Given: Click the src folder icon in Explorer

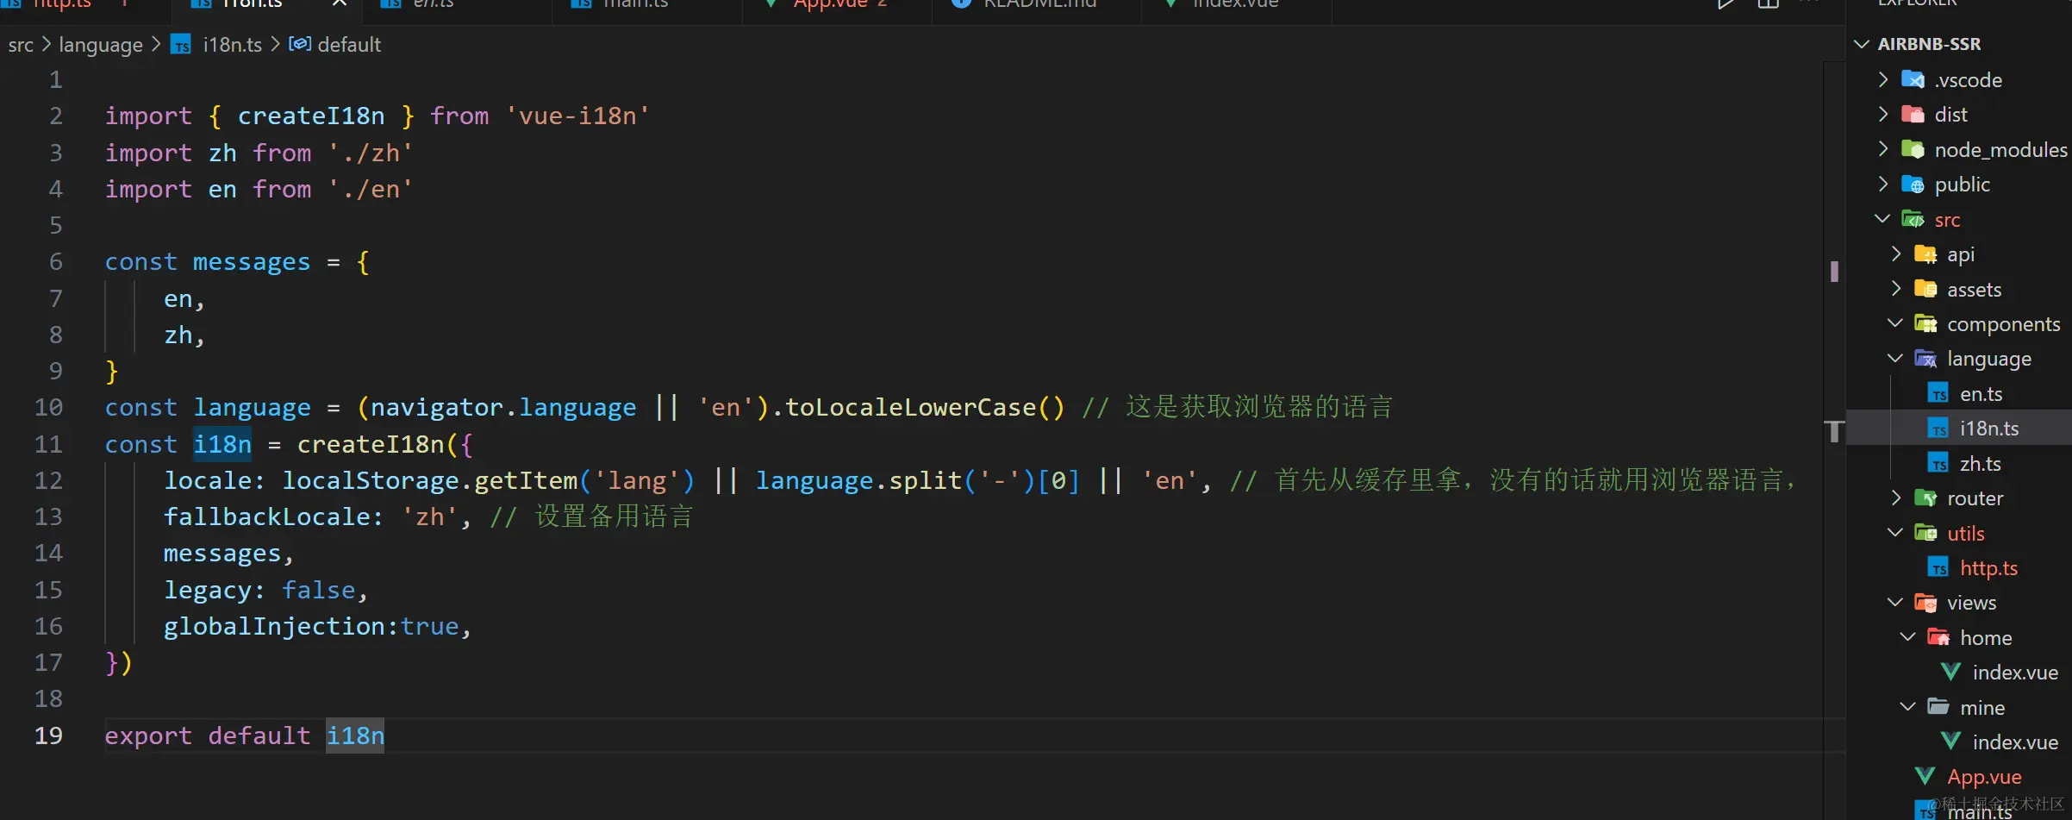Looking at the screenshot, I should pyautogui.click(x=1915, y=218).
